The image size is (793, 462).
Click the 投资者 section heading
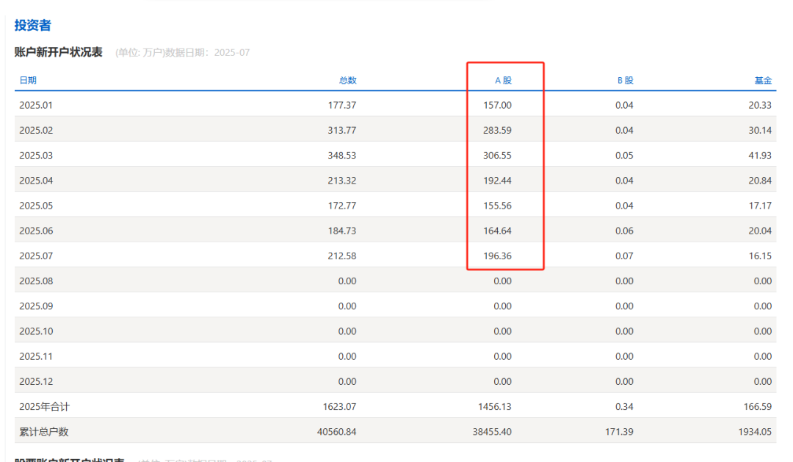click(32, 25)
